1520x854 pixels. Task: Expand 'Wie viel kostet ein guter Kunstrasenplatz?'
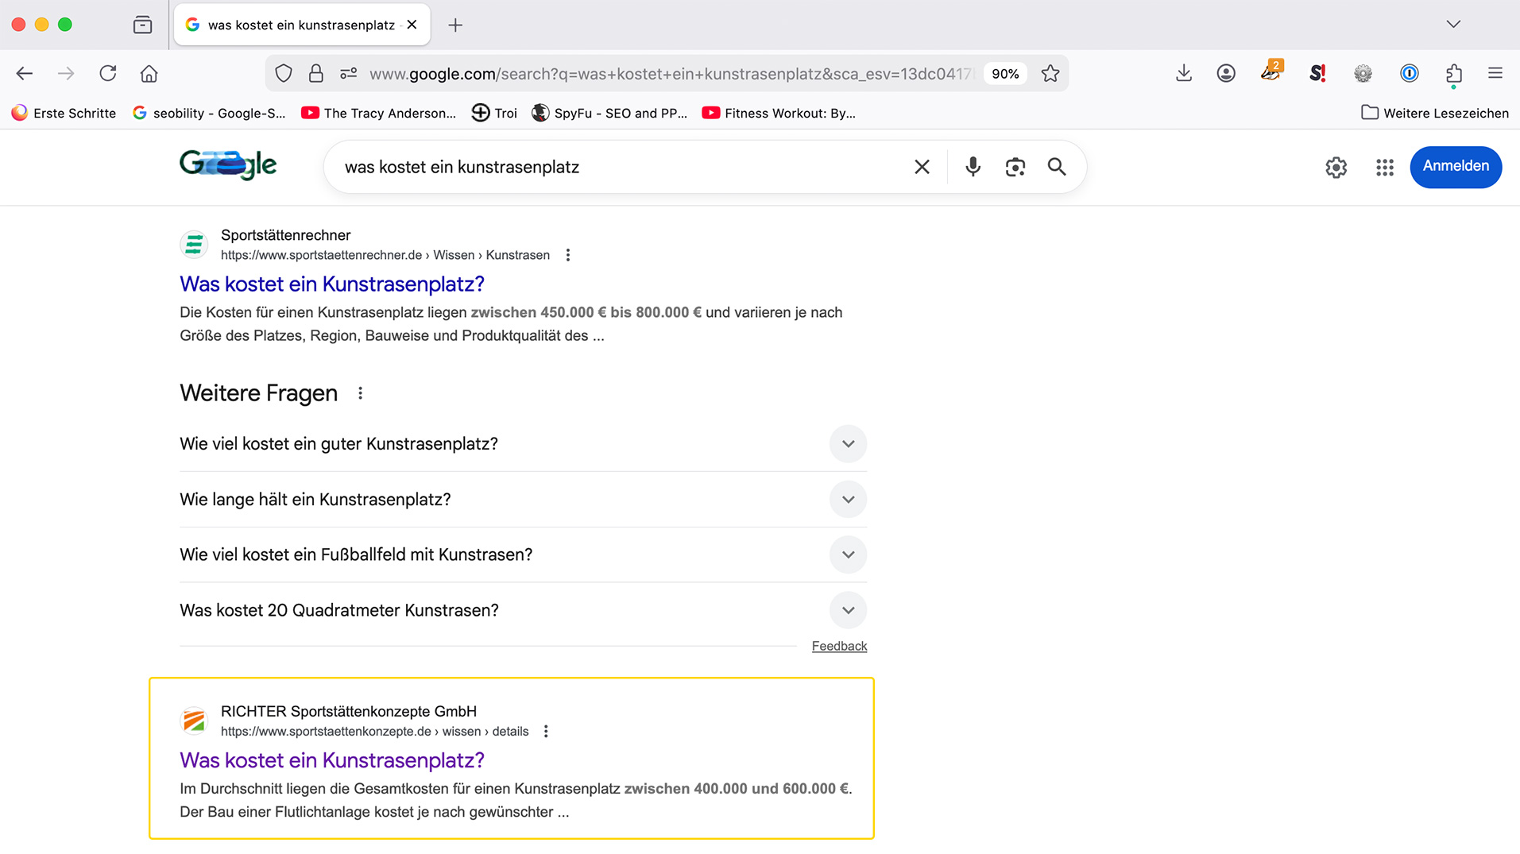pos(848,444)
